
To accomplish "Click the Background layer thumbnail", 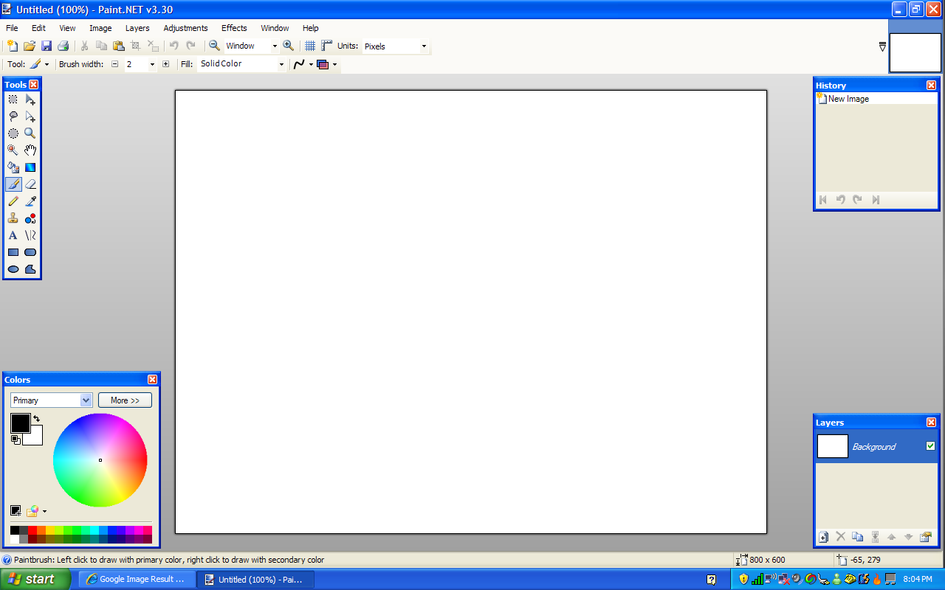I will (x=833, y=446).
